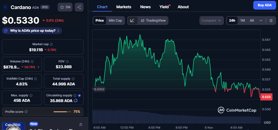The image size is (278, 130).
Task: Expand more time range options chevron
Action: click(261, 21)
